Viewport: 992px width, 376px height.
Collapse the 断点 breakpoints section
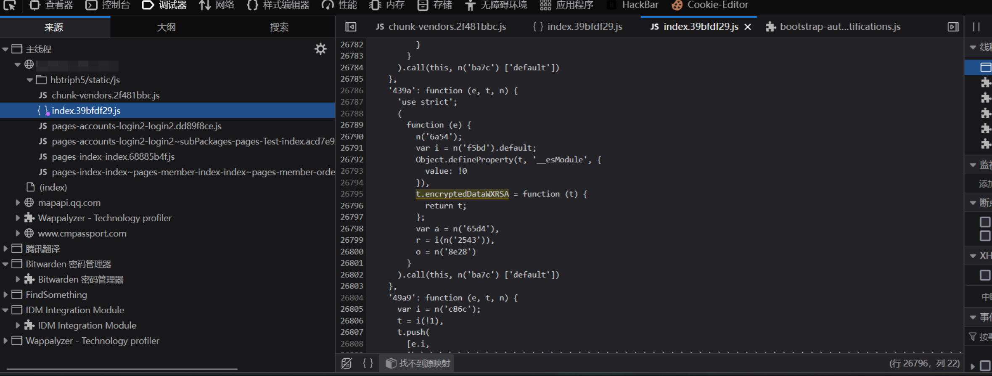tap(973, 203)
